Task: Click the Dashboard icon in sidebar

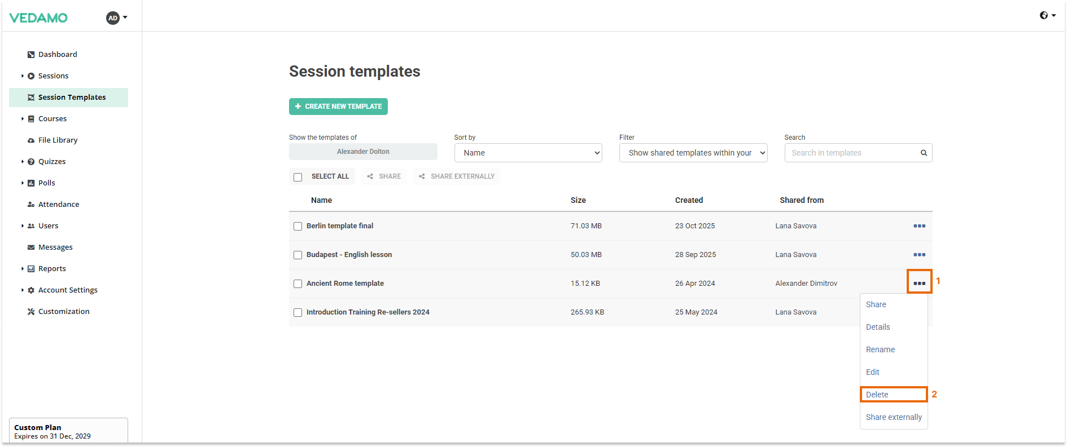Action: 31,55
